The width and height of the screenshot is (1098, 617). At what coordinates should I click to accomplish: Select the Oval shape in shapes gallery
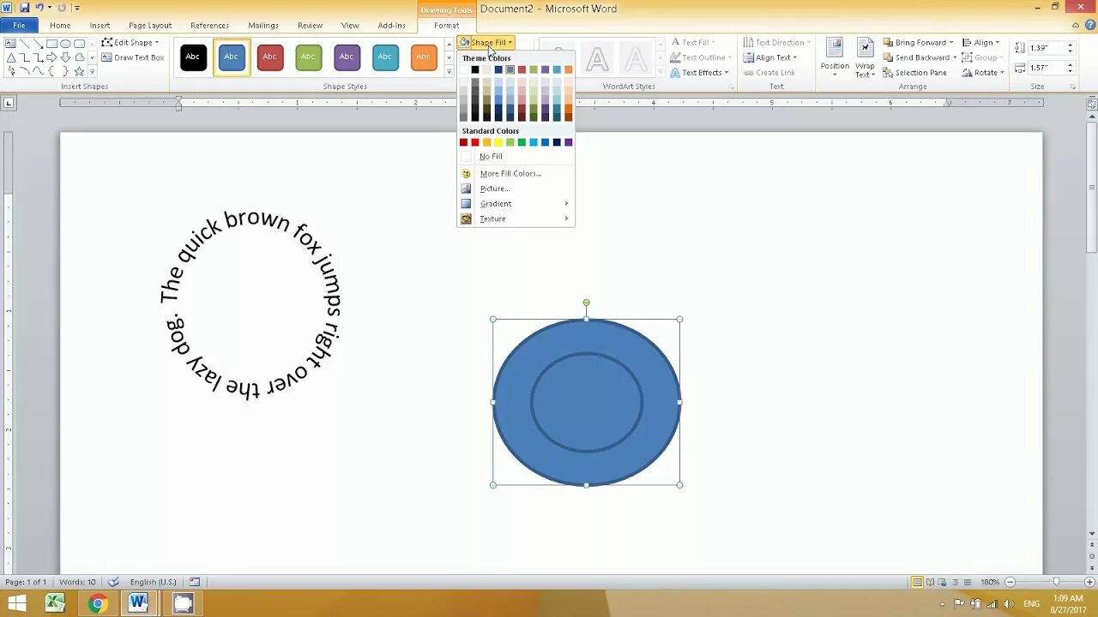pos(66,43)
